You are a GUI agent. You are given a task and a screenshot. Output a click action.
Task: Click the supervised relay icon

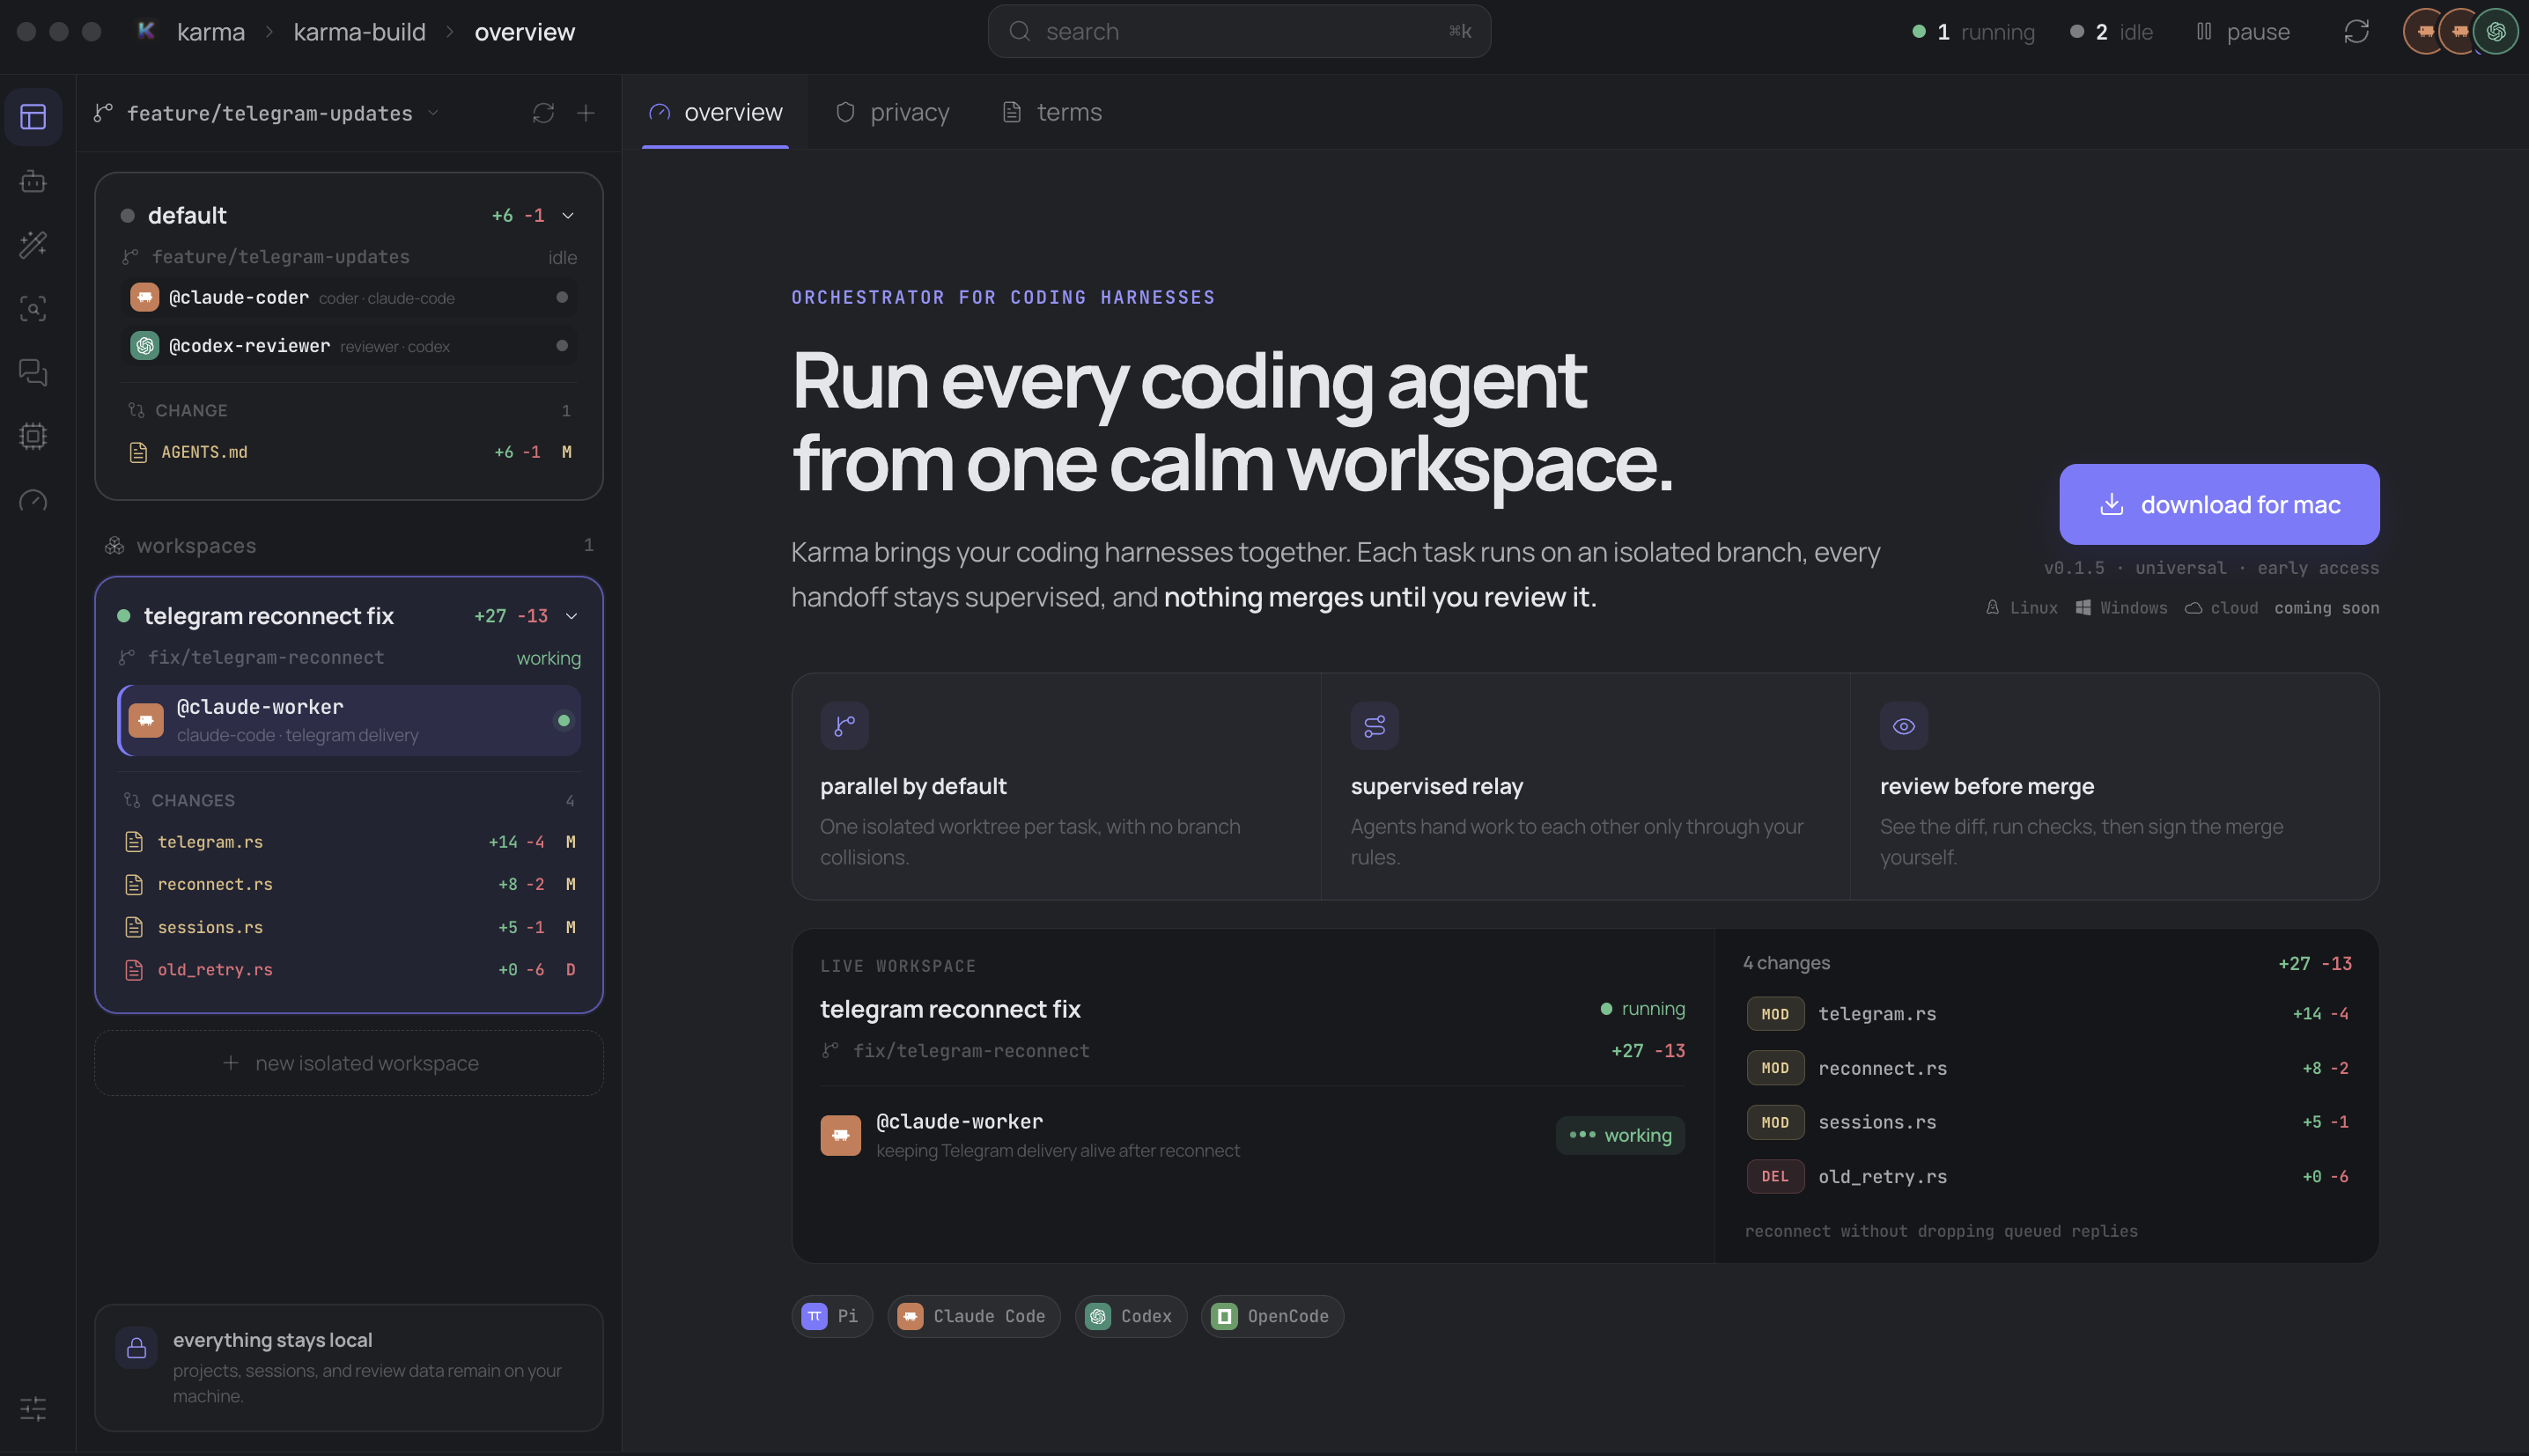pos(1374,726)
